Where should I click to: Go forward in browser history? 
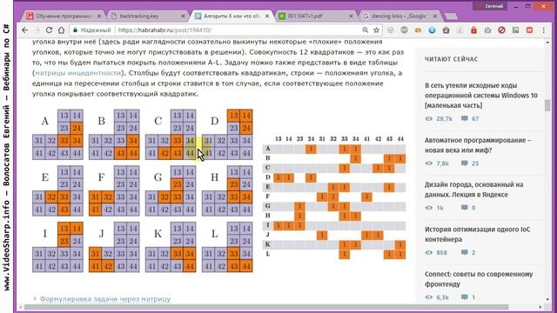[37, 30]
